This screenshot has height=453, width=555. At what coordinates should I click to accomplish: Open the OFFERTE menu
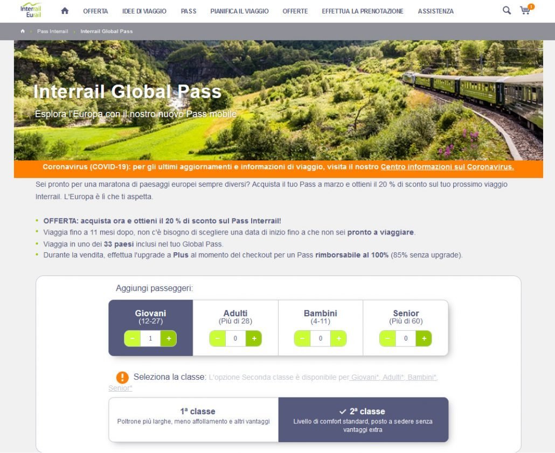[295, 11]
